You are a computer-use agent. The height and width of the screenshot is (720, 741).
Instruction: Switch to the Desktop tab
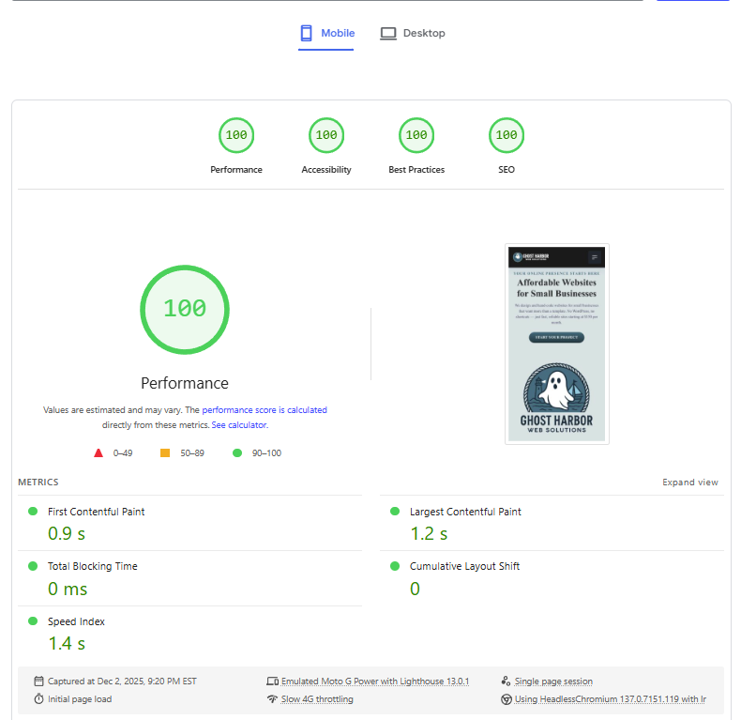click(x=413, y=34)
